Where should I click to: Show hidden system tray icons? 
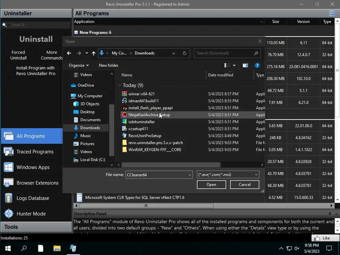click(x=281, y=248)
